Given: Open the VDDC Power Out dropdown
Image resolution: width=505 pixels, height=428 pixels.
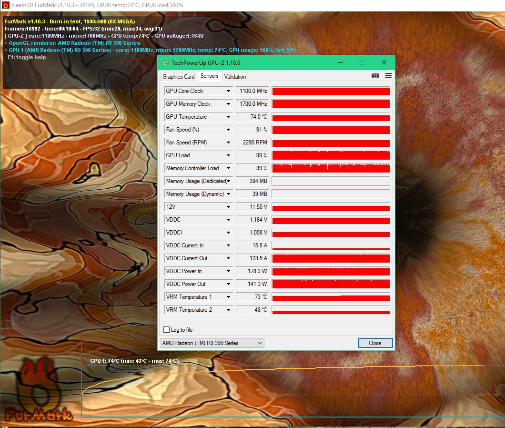Looking at the screenshot, I should 228,284.
